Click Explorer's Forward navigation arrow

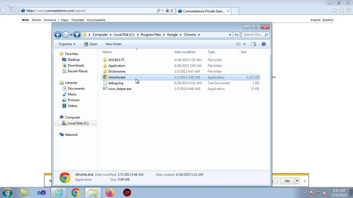click(x=66, y=35)
